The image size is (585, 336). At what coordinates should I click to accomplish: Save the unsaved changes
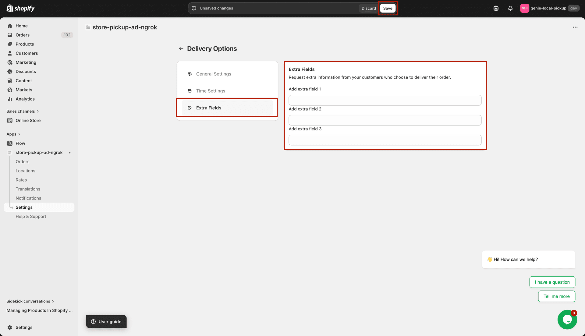(x=388, y=8)
